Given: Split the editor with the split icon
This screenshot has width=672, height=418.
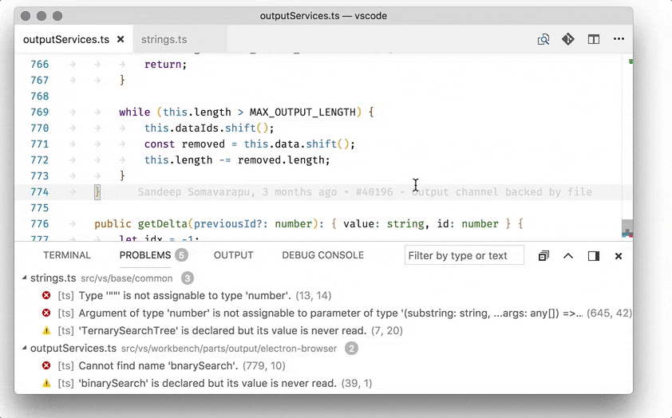Looking at the screenshot, I should click(x=594, y=39).
